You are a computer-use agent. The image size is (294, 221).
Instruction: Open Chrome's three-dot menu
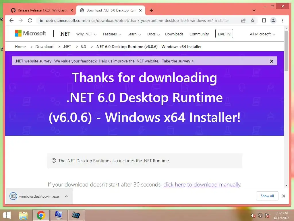pos(283,20)
